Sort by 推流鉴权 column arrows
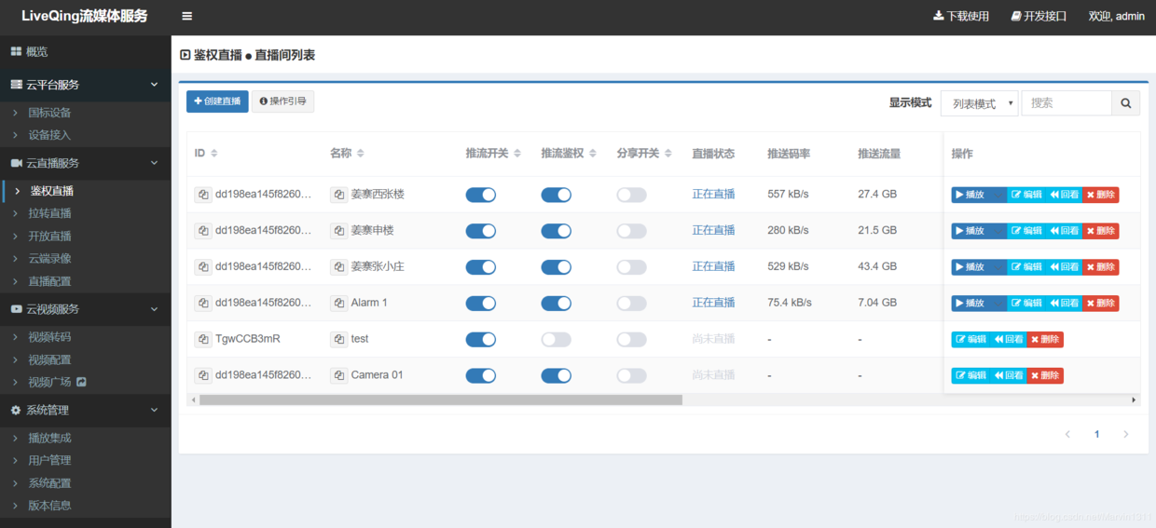The width and height of the screenshot is (1156, 528). click(x=593, y=154)
